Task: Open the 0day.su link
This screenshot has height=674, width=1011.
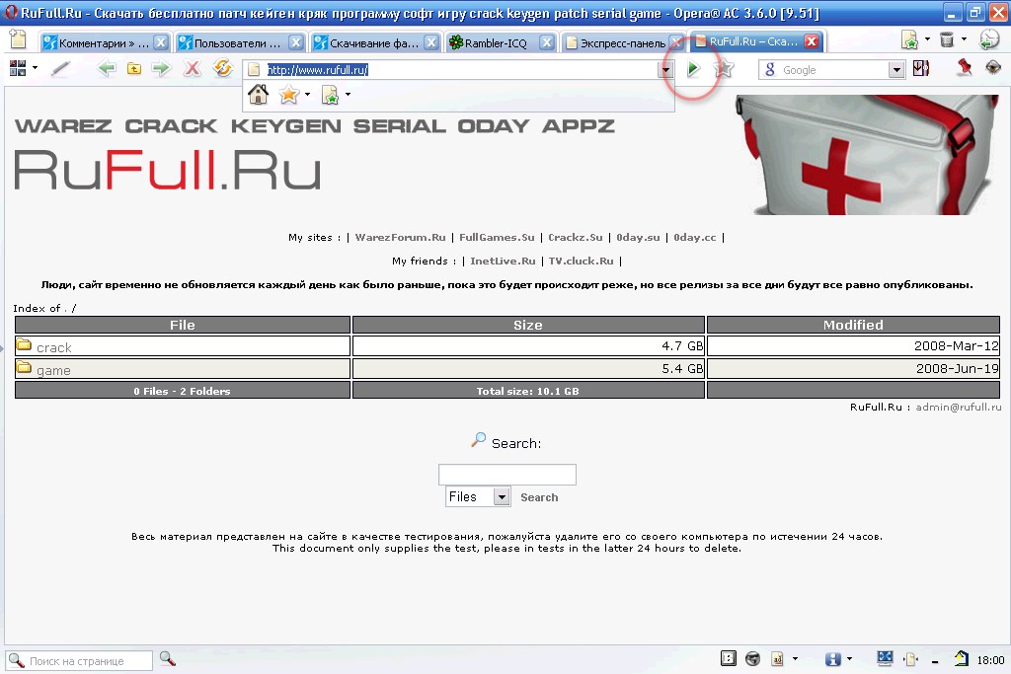Action: [638, 237]
